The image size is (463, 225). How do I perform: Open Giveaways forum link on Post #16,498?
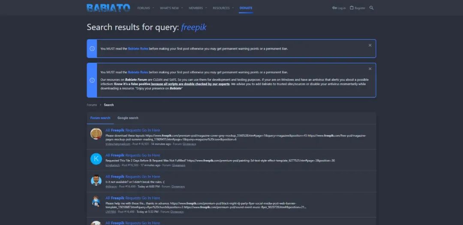click(177, 212)
